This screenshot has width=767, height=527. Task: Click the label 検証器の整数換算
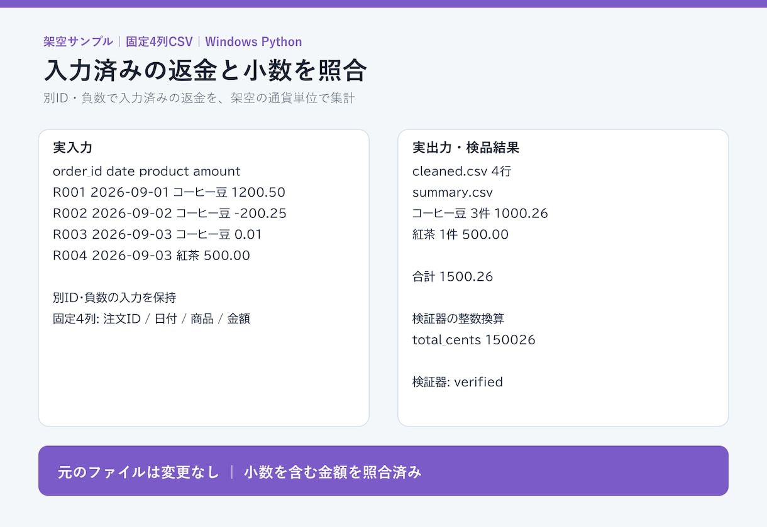[458, 318]
